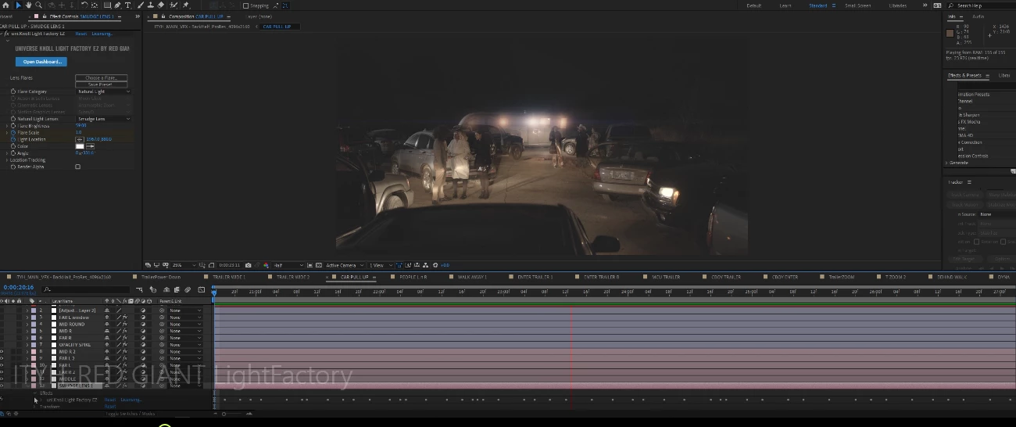Select the Pen tool
Viewport: 1016px width, 427px height.
coord(117,5)
